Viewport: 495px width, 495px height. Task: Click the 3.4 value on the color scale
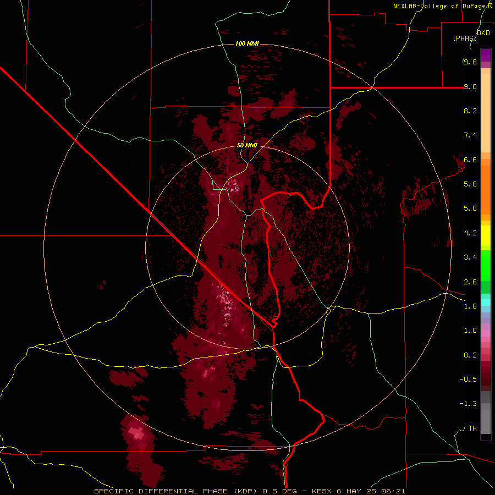click(470, 257)
